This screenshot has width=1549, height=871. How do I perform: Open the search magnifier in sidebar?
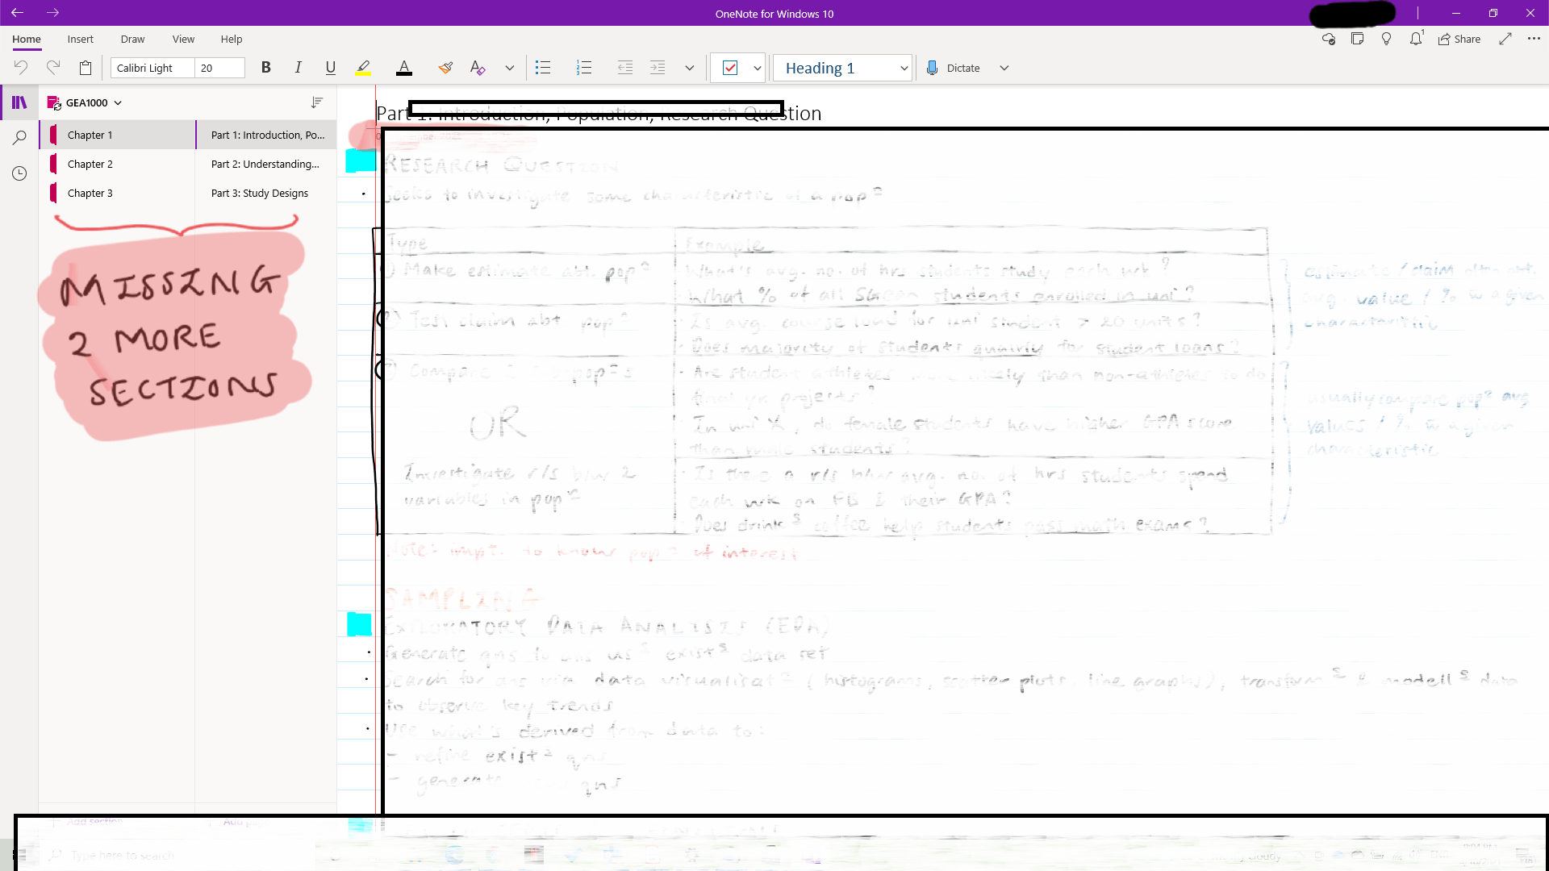point(19,138)
